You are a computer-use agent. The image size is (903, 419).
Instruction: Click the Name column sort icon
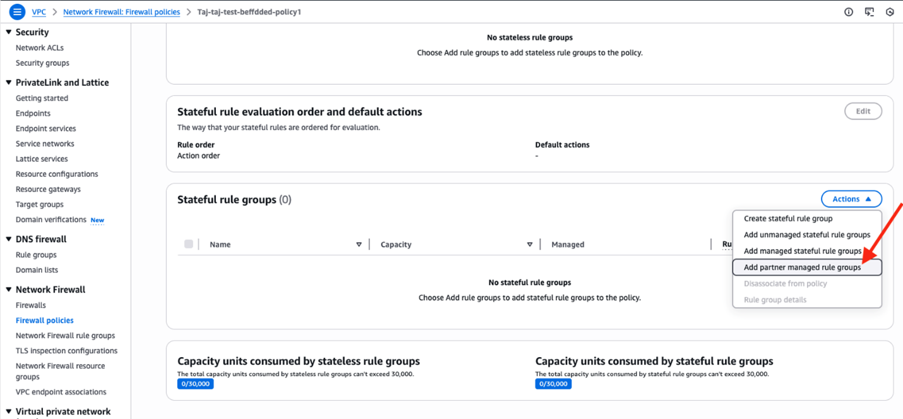point(359,244)
